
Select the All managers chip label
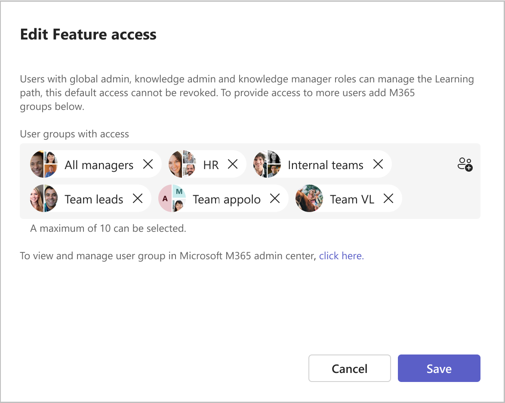click(x=99, y=165)
